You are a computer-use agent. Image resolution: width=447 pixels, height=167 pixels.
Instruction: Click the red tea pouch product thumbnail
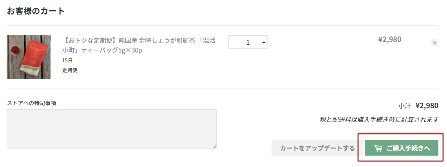29,57
